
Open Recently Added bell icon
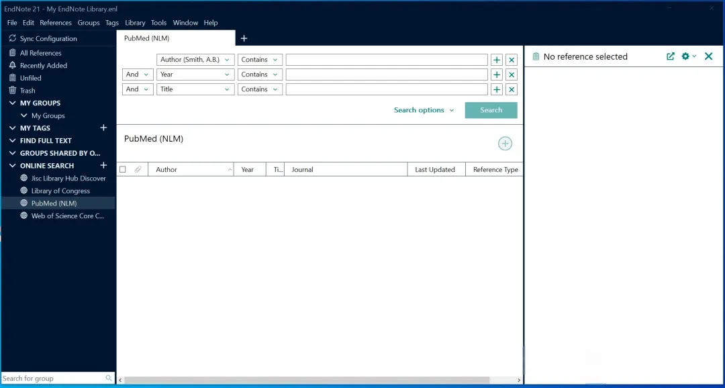click(x=13, y=65)
